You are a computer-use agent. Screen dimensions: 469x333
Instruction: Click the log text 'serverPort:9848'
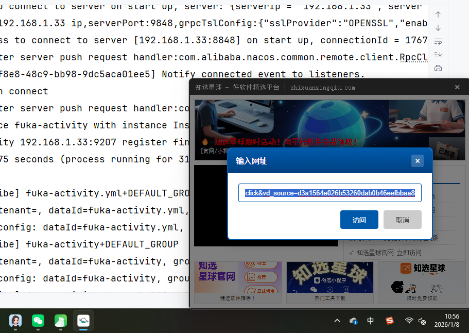pos(130,23)
